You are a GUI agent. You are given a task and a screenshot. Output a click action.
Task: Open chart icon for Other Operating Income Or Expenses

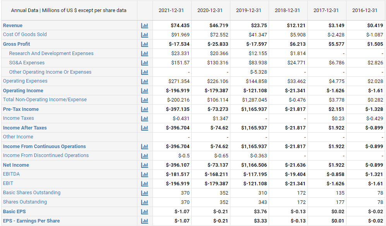pos(144,72)
